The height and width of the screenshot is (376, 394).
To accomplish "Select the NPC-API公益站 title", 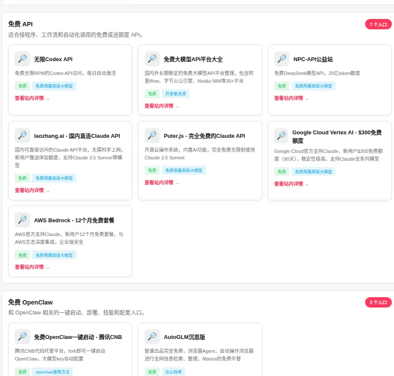I will click(313, 59).
